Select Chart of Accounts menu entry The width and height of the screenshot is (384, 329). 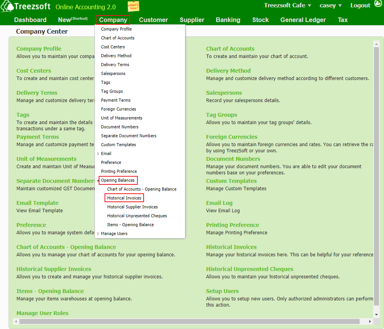coord(118,38)
